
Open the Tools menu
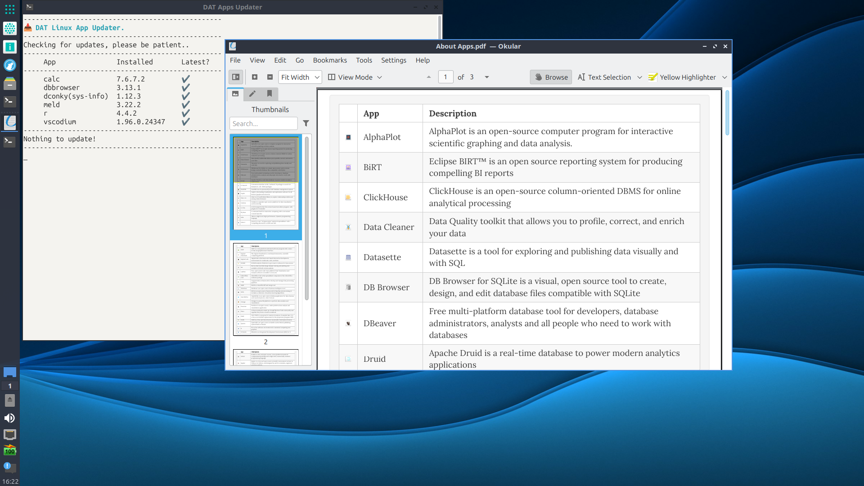pos(364,60)
